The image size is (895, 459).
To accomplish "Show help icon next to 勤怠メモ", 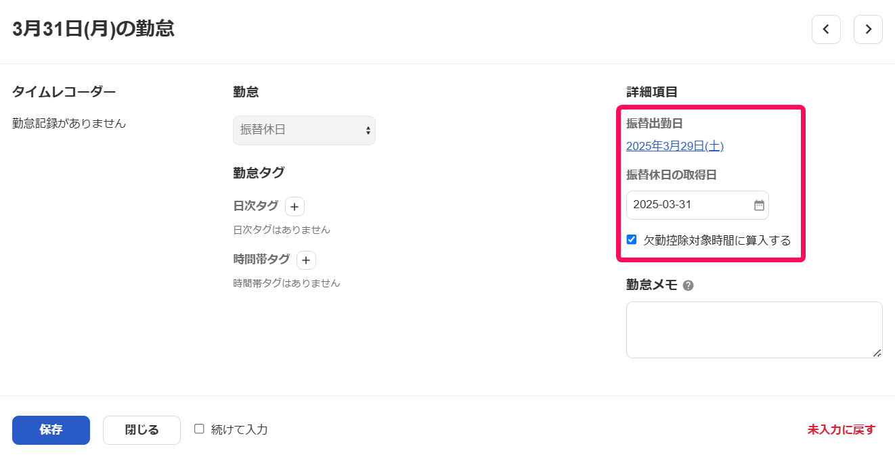I will [x=689, y=285].
